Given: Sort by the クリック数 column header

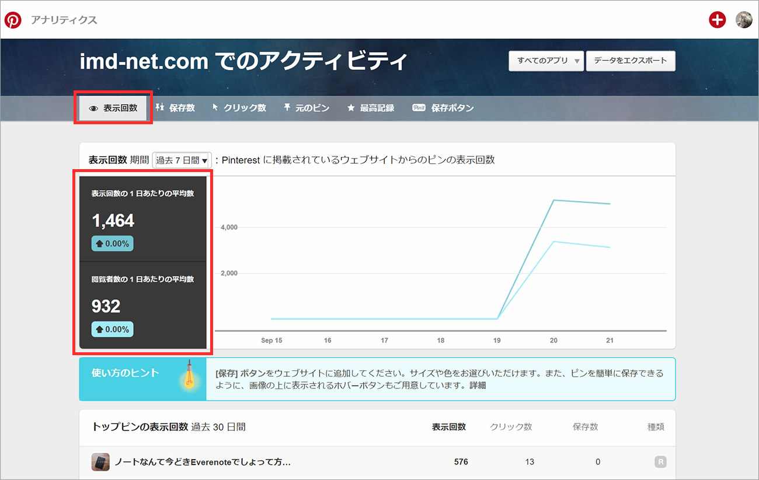Looking at the screenshot, I should 511,427.
